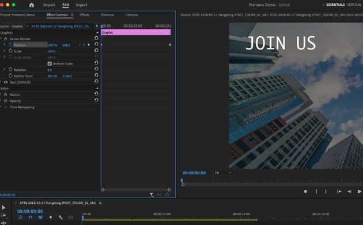The width and height of the screenshot is (363, 225).
Task: Reset the Anchor Point parameter
Action: [96, 75]
